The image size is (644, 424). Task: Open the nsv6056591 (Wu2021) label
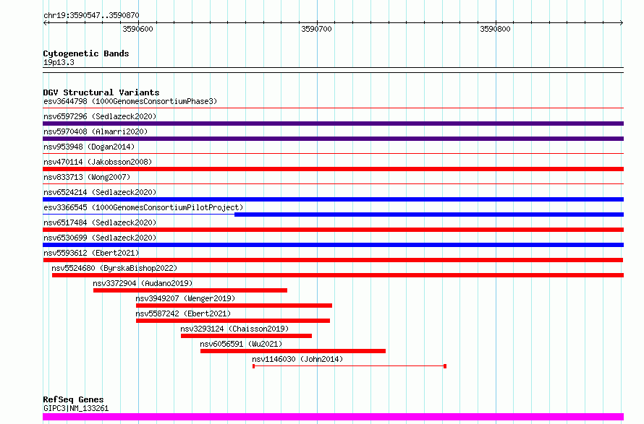tap(241, 344)
